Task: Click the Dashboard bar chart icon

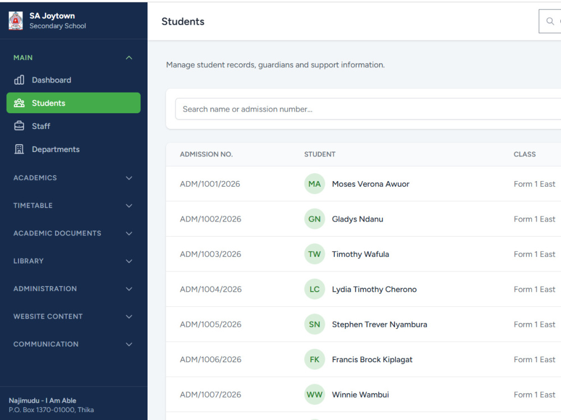Action: coord(19,80)
